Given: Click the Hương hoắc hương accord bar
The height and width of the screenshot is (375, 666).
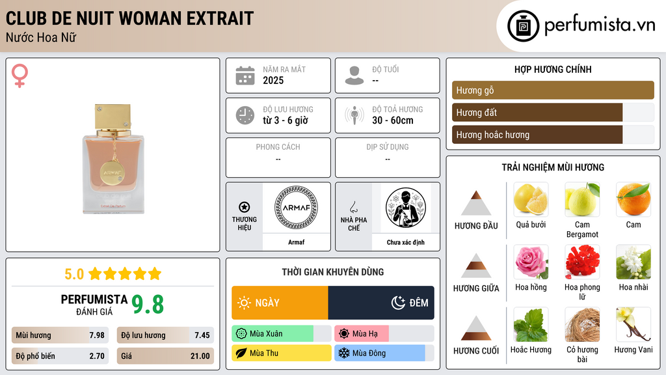Looking at the screenshot, I should pyautogui.click(x=553, y=134).
